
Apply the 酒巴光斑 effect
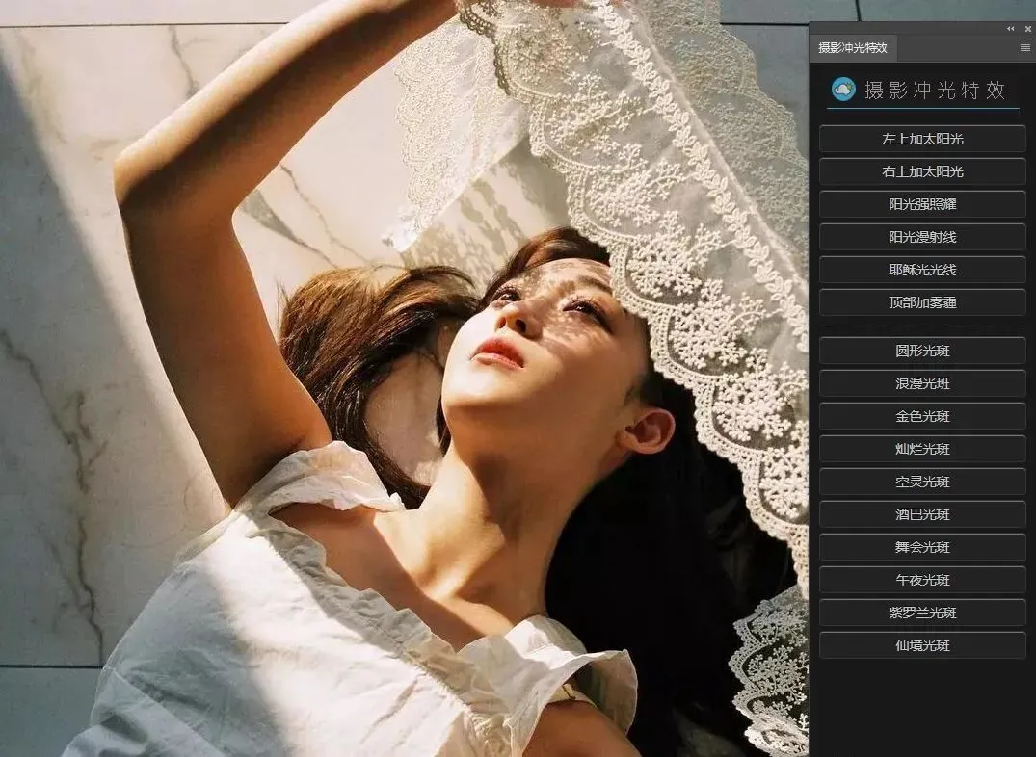[922, 514]
